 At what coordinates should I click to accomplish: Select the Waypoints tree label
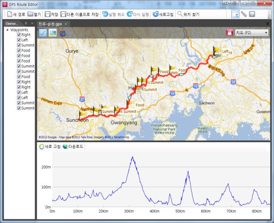click(19, 30)
